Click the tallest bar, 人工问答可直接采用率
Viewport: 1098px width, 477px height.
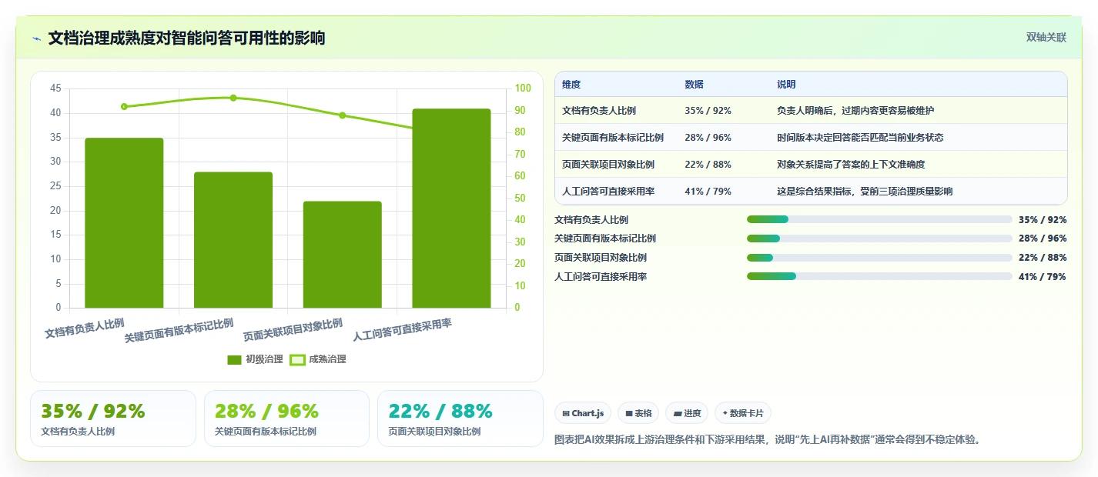tap(451, 208)
